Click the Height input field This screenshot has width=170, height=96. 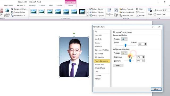coord(166,10)
